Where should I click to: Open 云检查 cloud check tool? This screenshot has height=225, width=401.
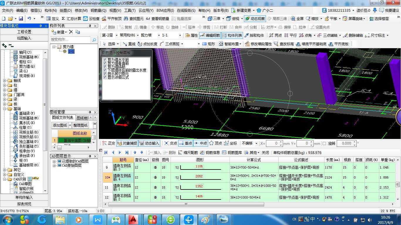(x=91, y=19)
